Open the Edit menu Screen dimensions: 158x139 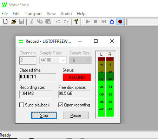pyautogui.click(x=16, y=14)
